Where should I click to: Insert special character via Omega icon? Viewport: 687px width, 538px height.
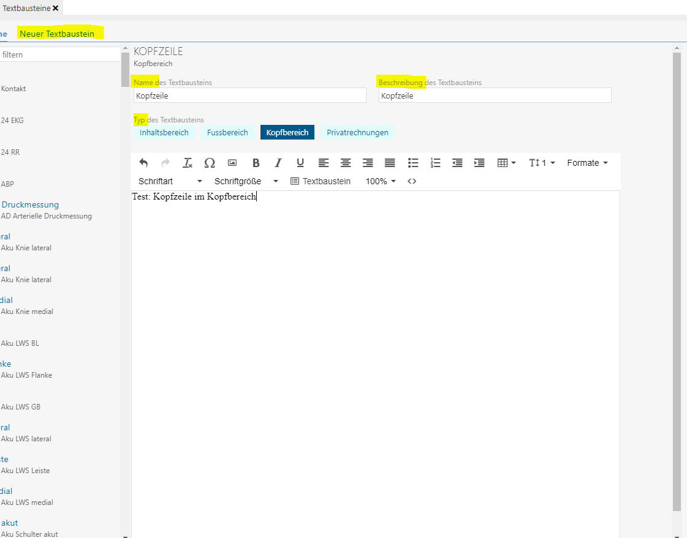(x=210, y=163)
